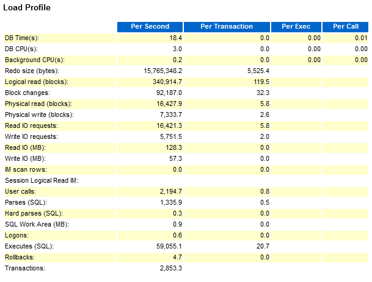Select the block changes value 92,187.0

(x=169, y=93)
